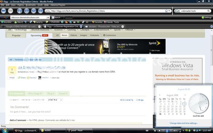Filter Digg stories by Podcasts
Image resolution: width=213 pixels, height=133 pixels.
(95, 35)
